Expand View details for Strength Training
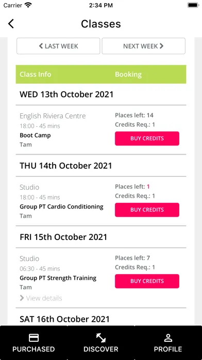The width and height of the screenshot is (202, 360). click(x=44, y=298)
